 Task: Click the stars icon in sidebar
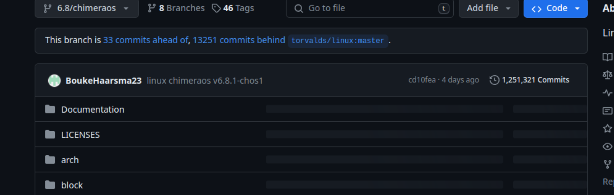[x=607, y=128]
